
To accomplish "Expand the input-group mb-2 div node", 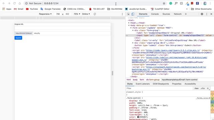I will tap(133, 43).
